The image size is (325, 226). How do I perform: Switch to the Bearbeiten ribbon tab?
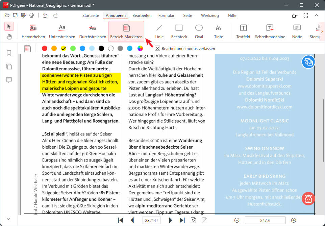click(x=142, y=15)
